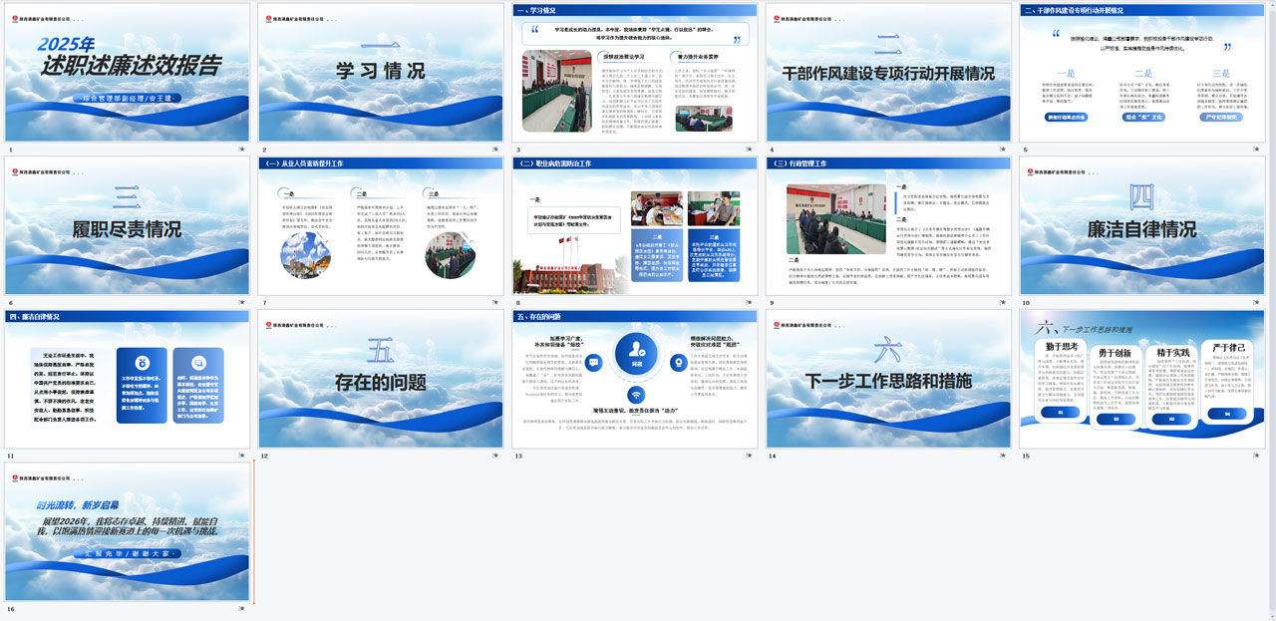
Task: Open the 行政管理工作 content slide
Action: (x=886, y=223)
